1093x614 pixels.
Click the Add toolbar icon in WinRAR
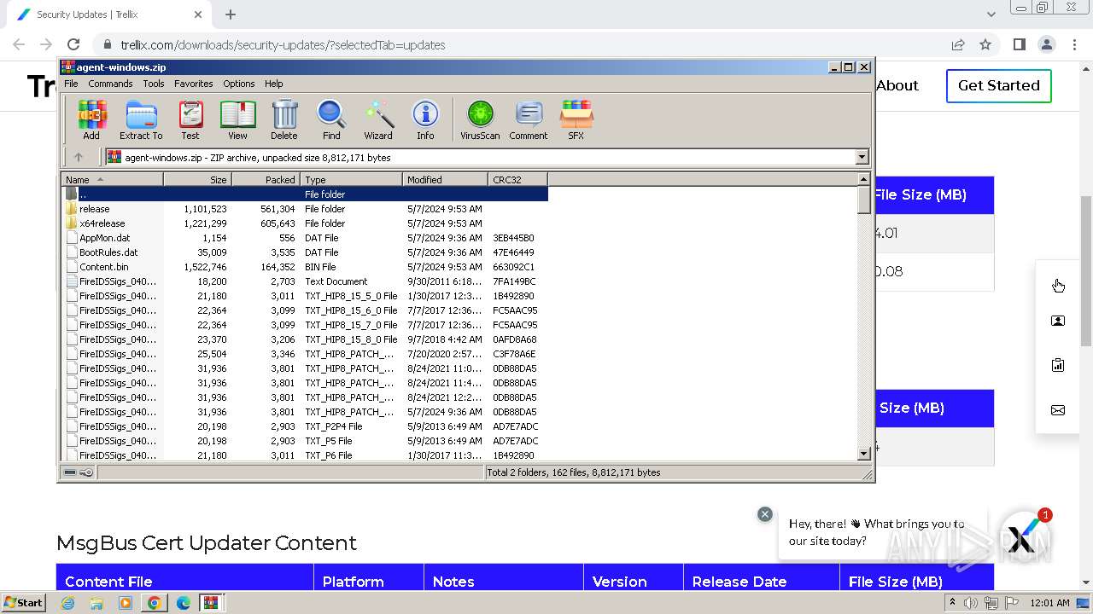[x=91, y=119]
